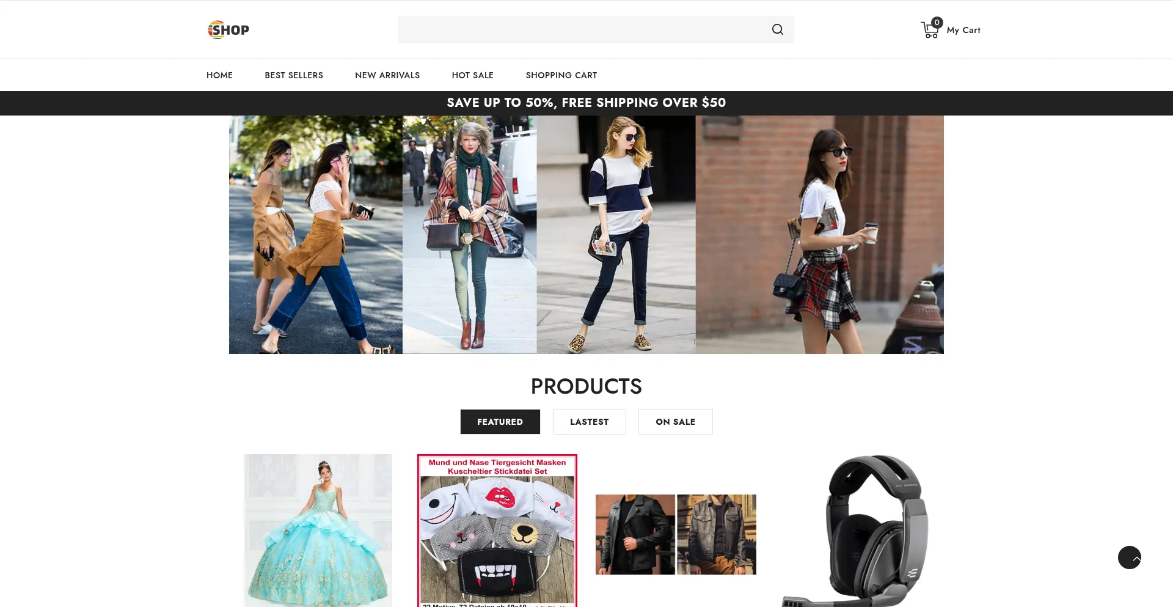Click the iShop logo
The height and width of the screenshot is (607, 1173).
tap(228, 29)
